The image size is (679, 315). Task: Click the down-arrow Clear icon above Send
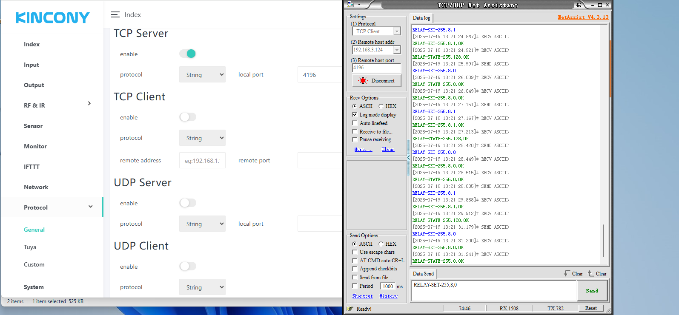click(567, 273)
